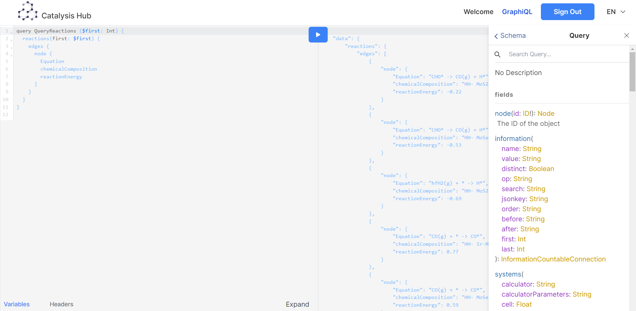Focus the Search Query input field
The height and width of the screenshot is (311, 636).
coord(566,54)
